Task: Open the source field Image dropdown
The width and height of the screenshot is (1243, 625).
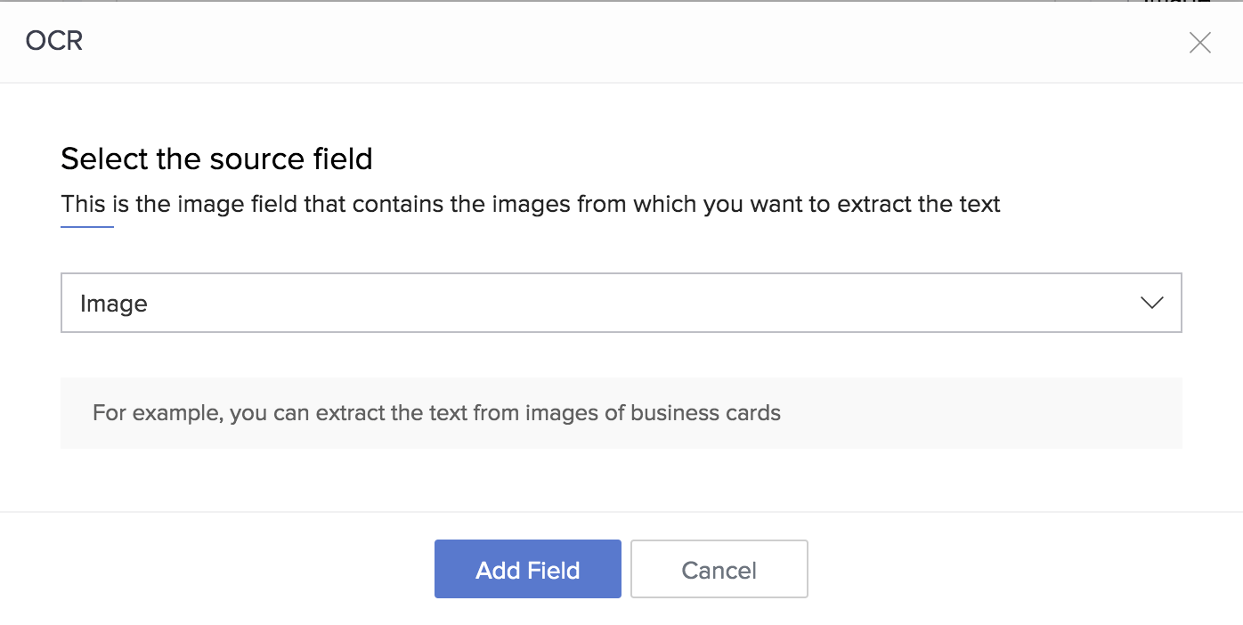Action: (621, 303)
